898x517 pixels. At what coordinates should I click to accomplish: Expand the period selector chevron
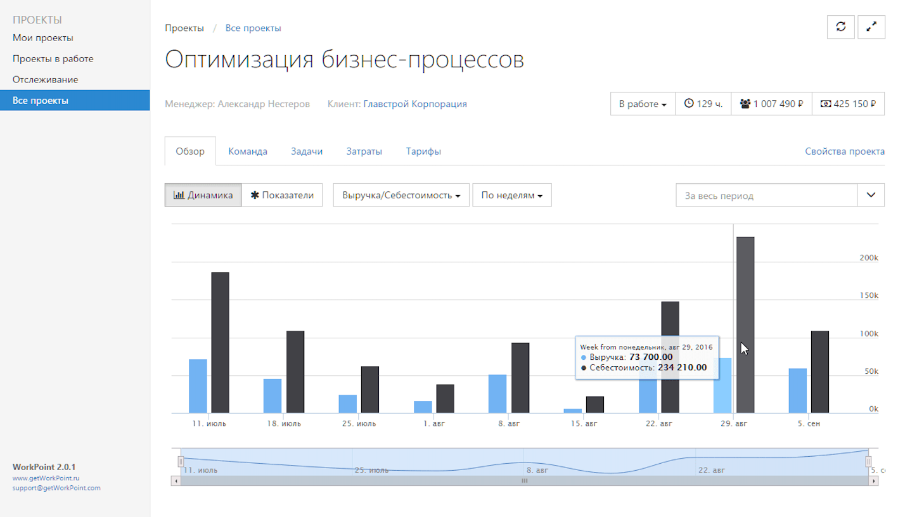[870, 195]
